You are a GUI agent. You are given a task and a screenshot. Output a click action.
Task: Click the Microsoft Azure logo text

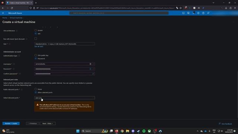(15, 13)
